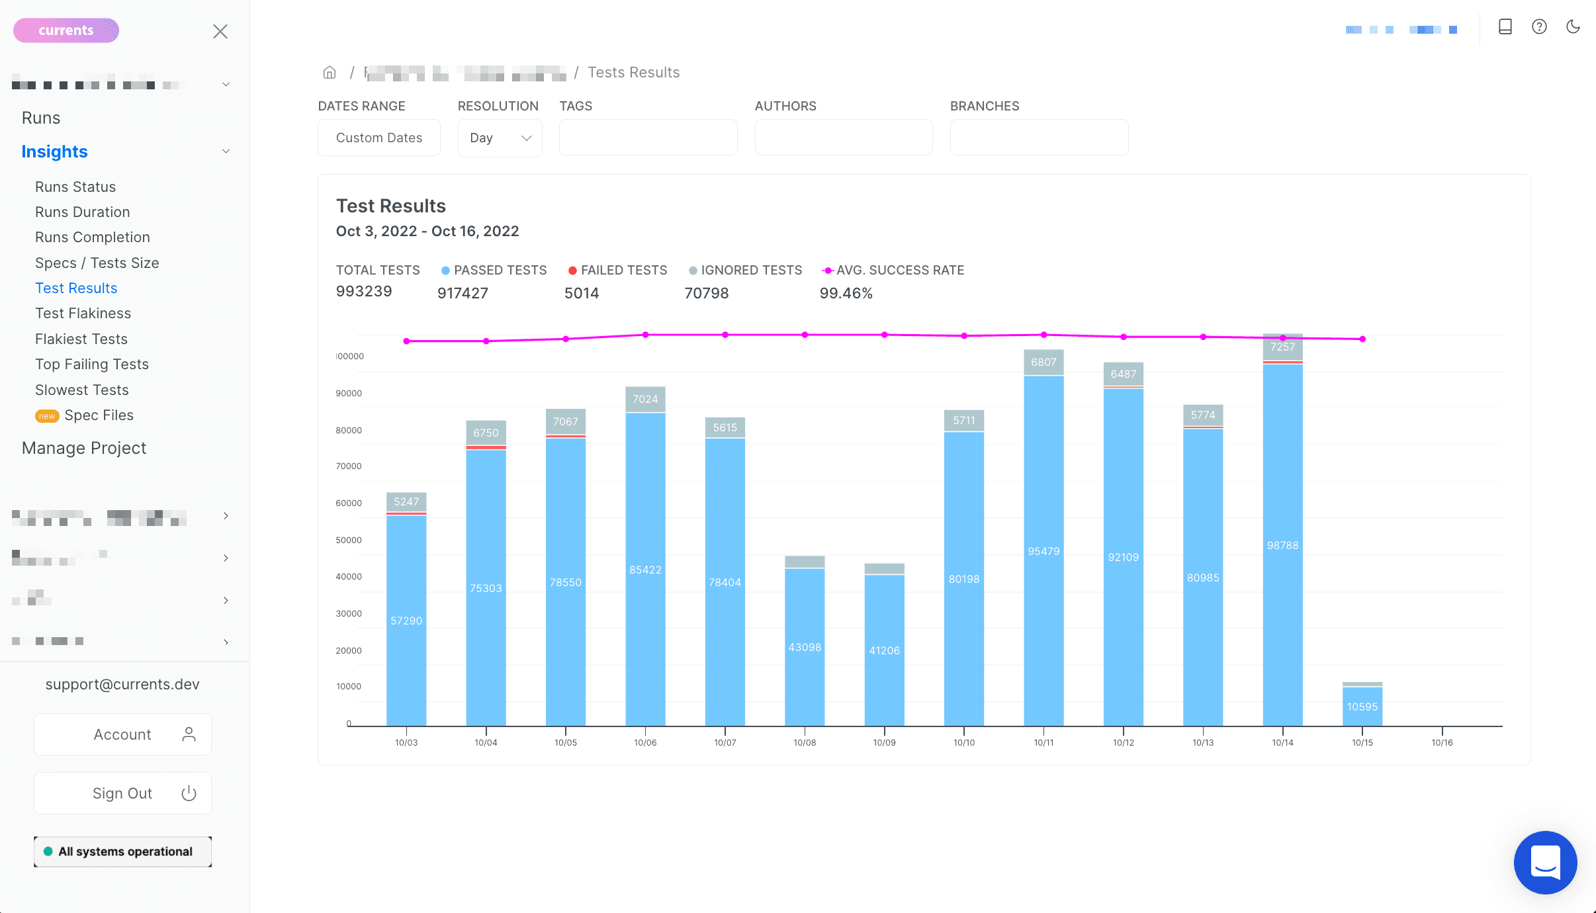Toggle Failed Tests legend series
The image size is (1596, 913).
tap(617, 270)
